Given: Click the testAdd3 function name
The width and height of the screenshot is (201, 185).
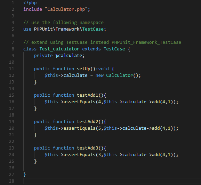Looking at the screenshot, I should (88, 148).
